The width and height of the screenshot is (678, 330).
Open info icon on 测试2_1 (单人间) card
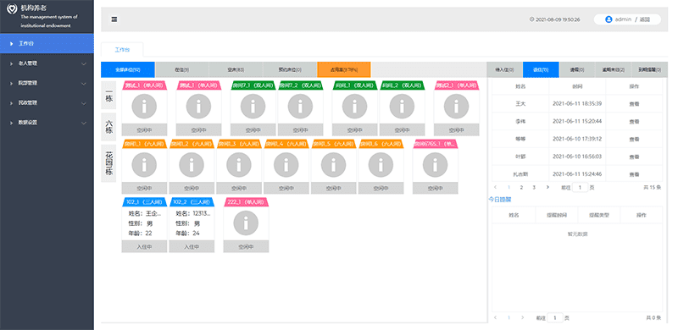coord(456,107)
